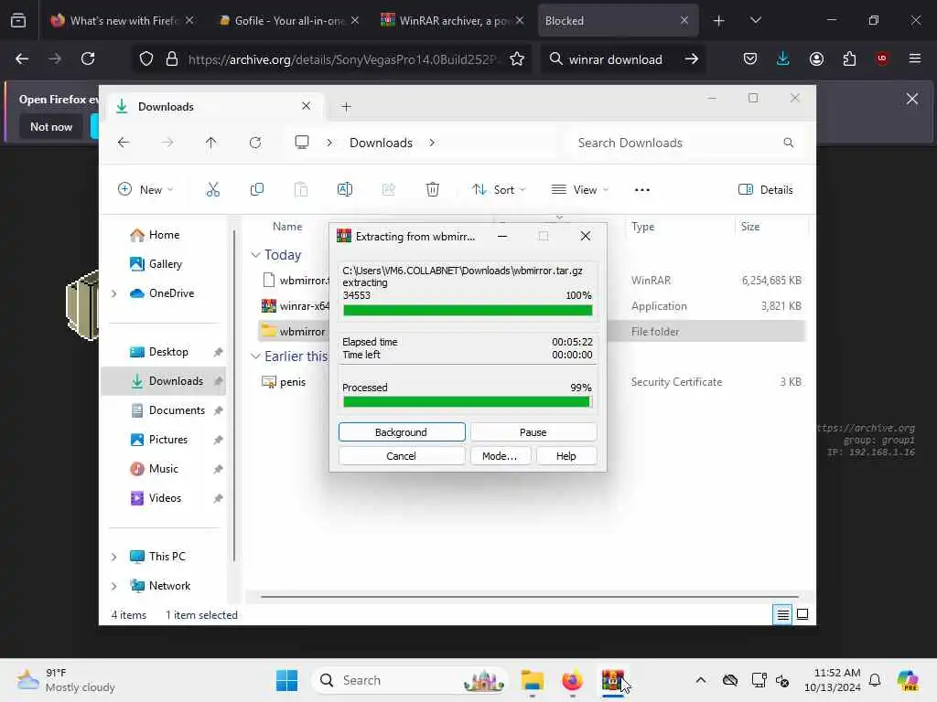Screen dimensions: 937x702
Task: Open the New dropdown menu
Action: click(145, 190)
